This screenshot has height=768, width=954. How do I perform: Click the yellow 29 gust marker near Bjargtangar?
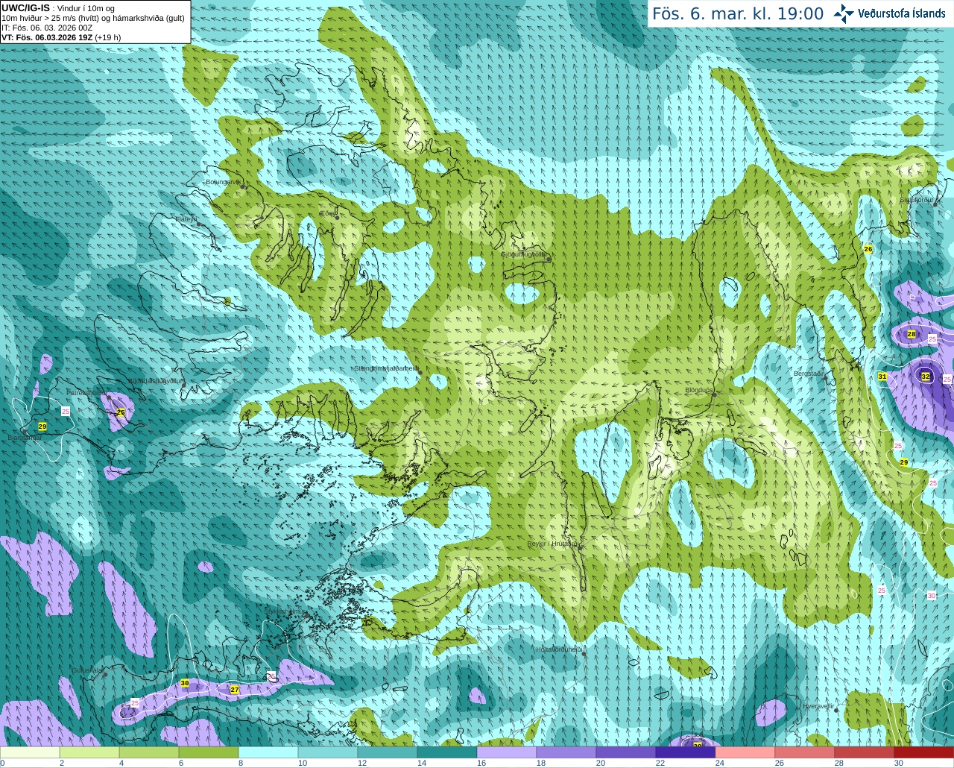[x=42, y=427]
